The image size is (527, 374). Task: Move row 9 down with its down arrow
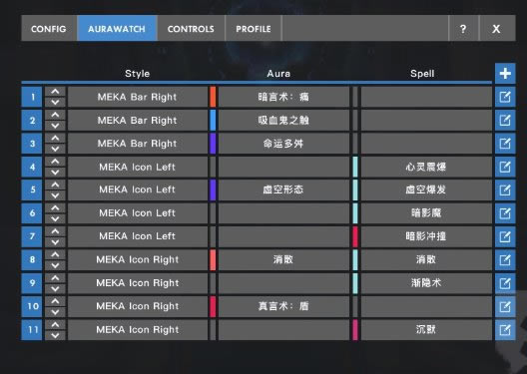[55, 288]
